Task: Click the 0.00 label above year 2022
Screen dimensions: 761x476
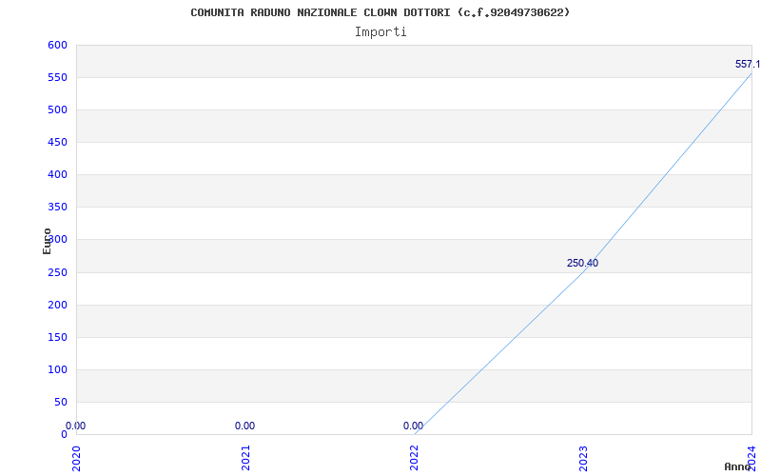Action: coord(413,426)
